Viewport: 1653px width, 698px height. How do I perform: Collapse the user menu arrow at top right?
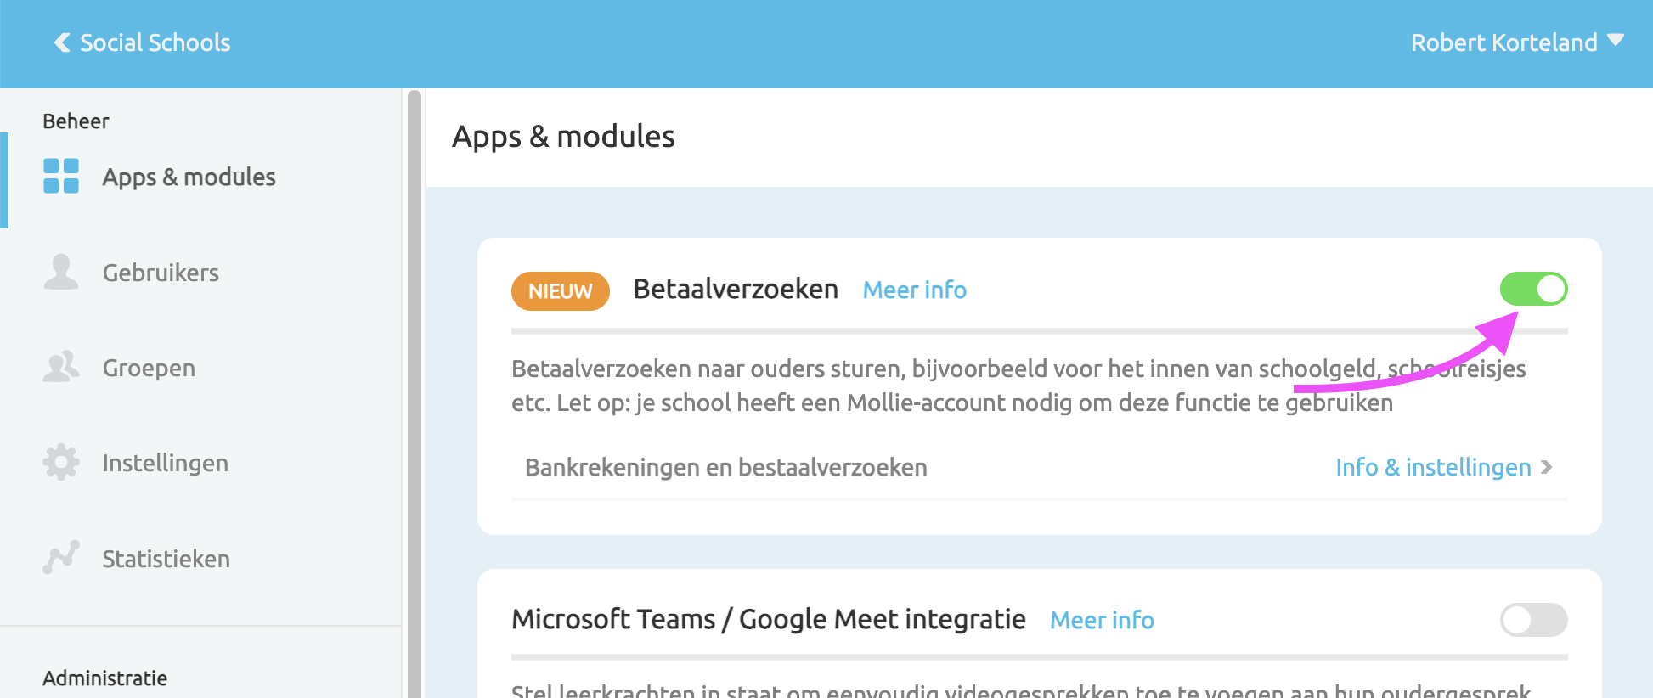coord(1618,40)
